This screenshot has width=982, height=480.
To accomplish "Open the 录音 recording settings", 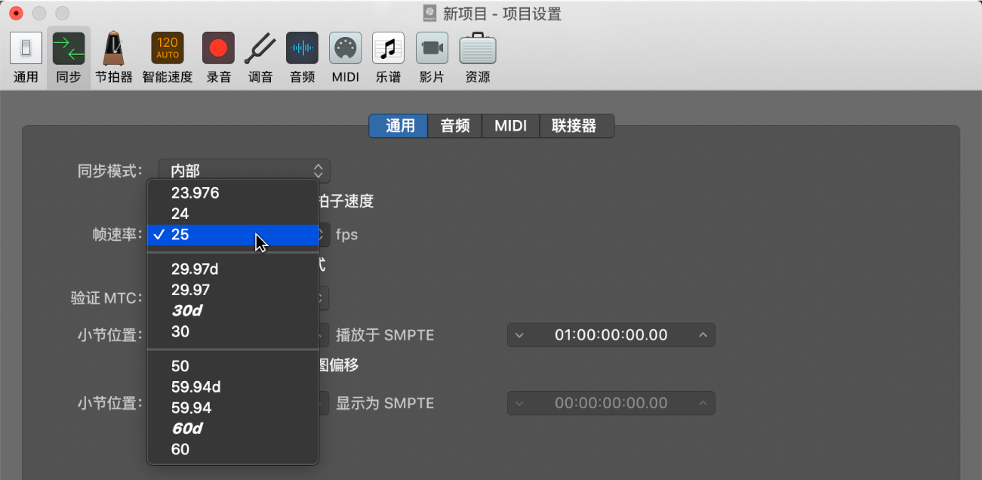I will 218,58.
